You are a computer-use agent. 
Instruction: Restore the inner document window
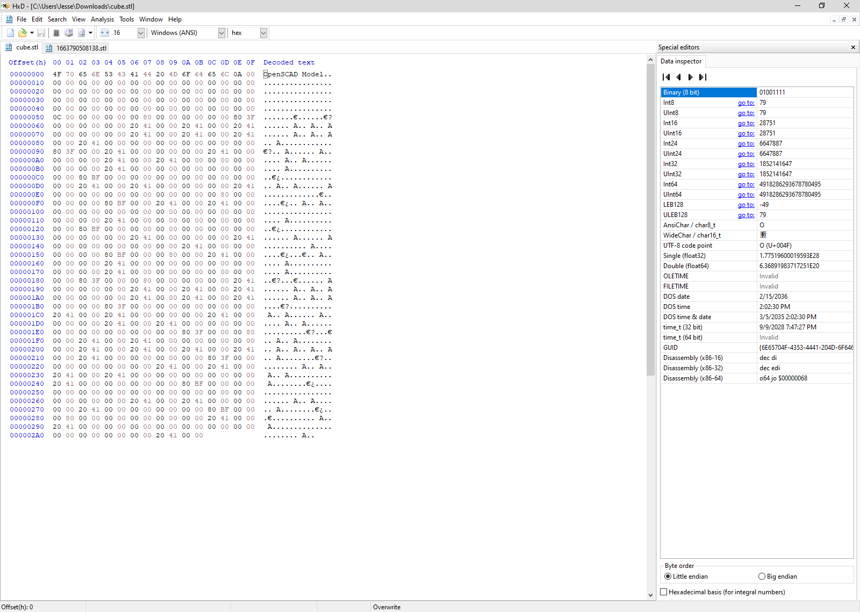click(844, 19)
